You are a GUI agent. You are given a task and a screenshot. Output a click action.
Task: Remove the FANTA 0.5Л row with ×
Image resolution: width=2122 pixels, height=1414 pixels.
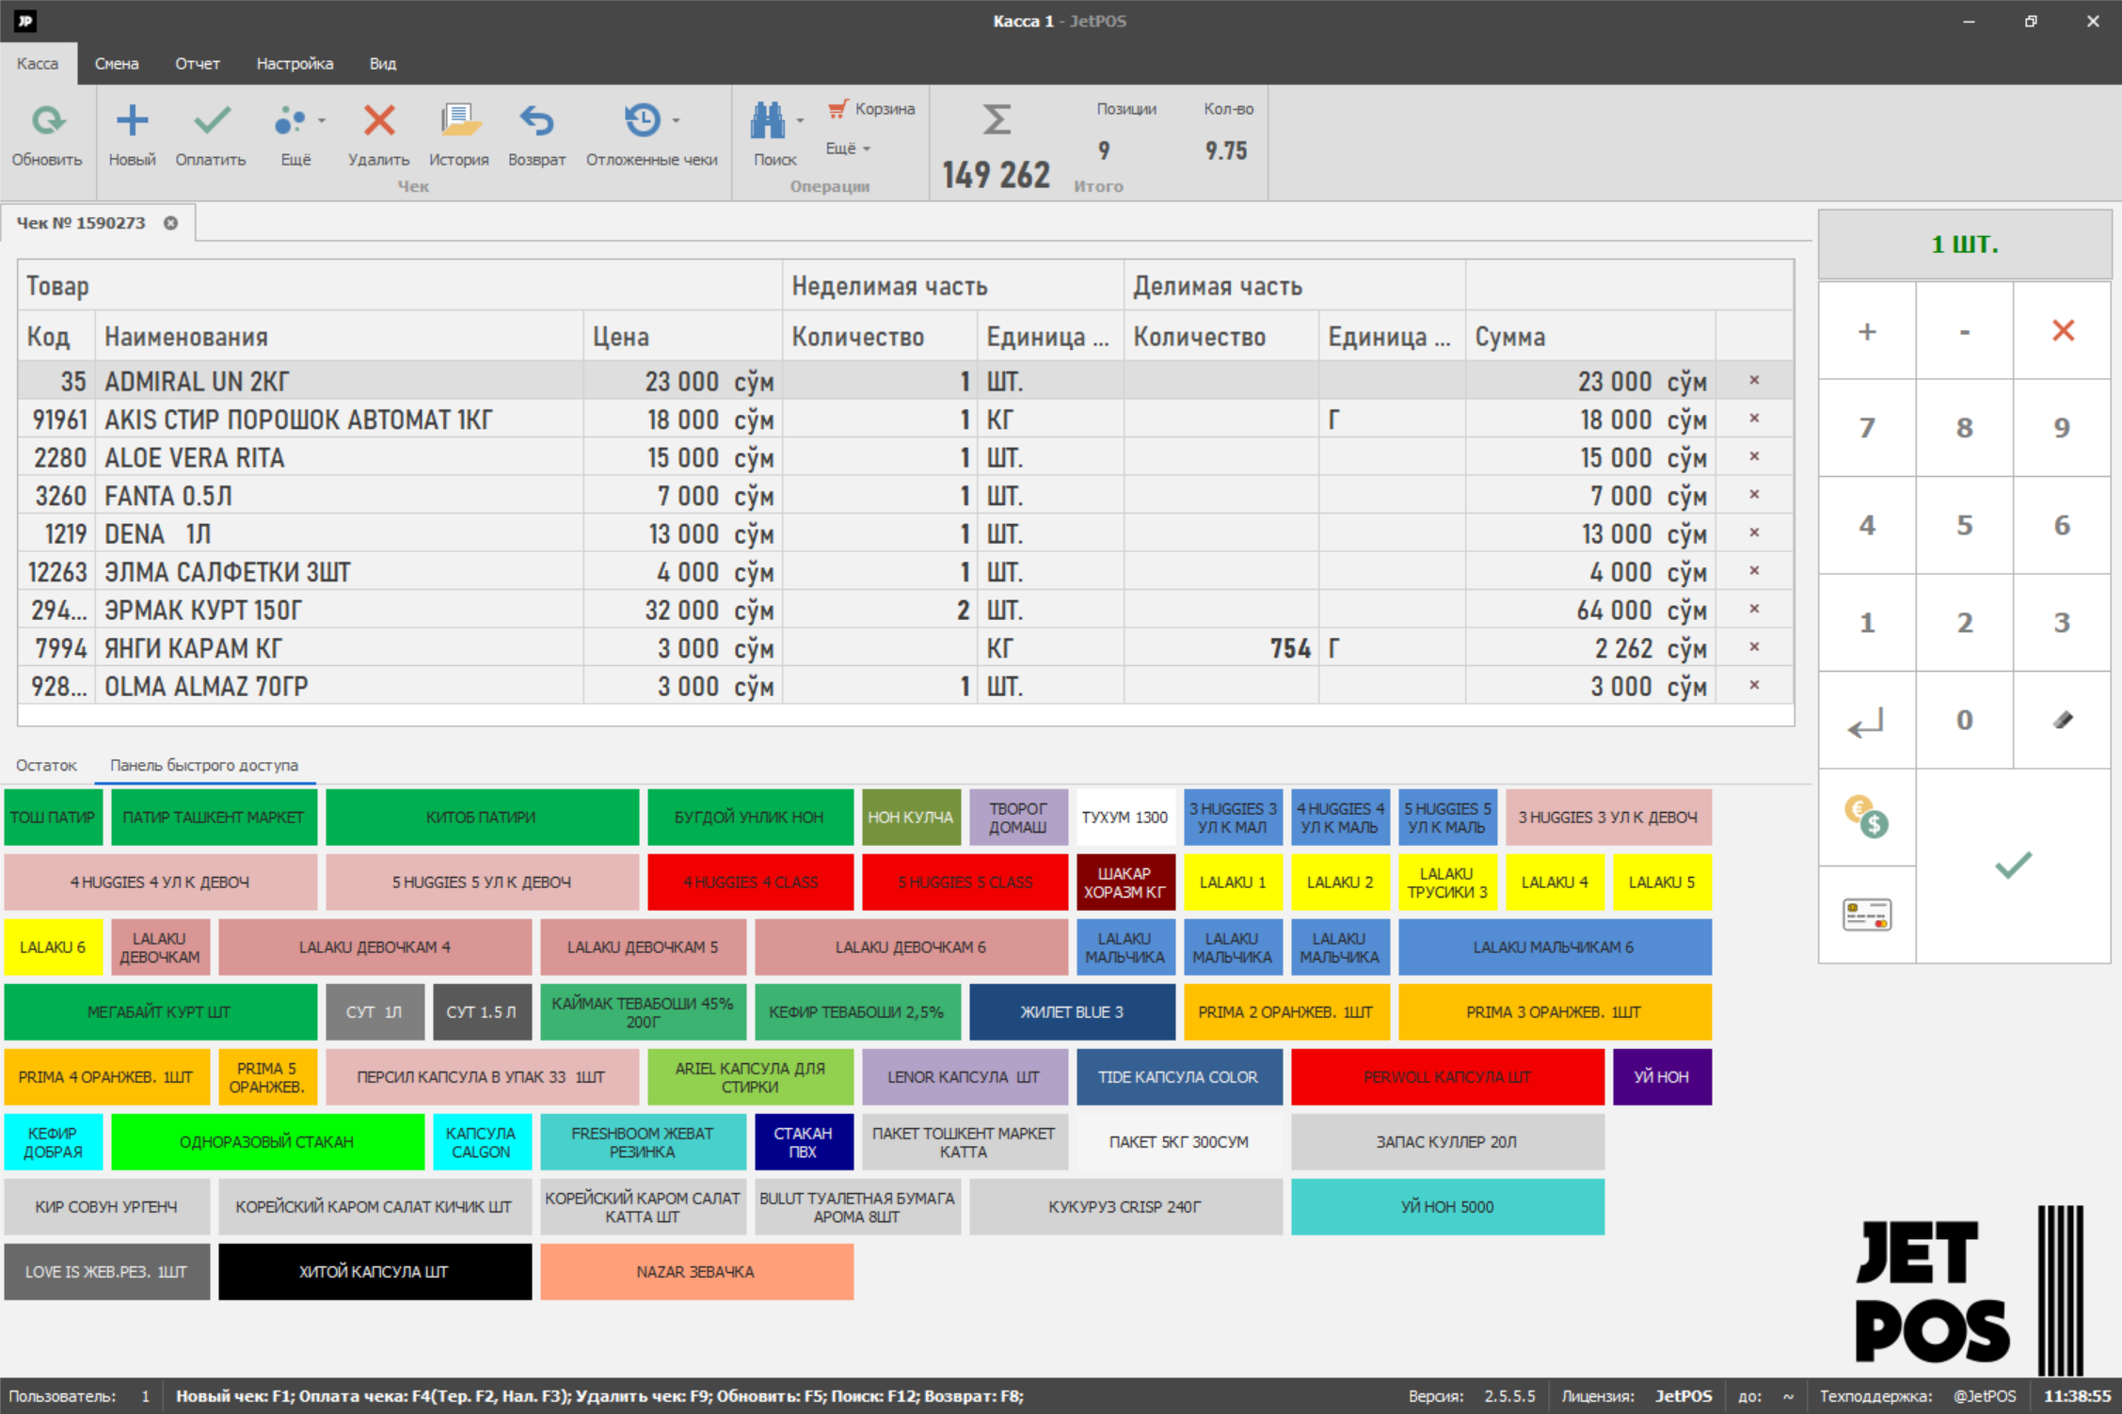1754,495
